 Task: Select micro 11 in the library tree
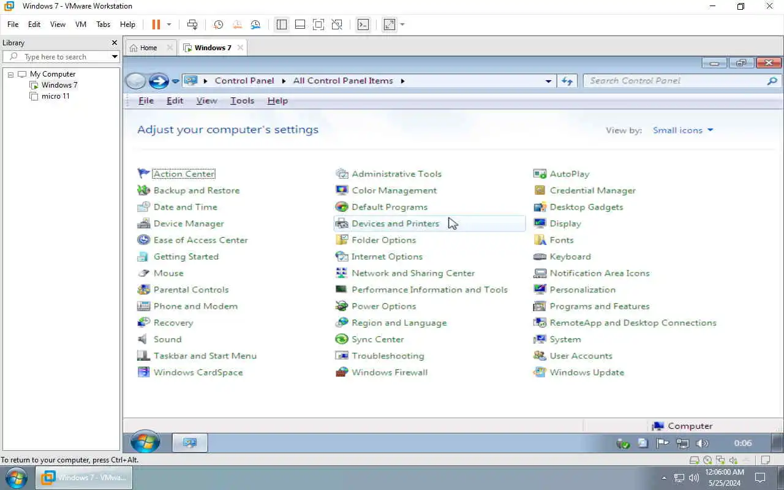55,96
